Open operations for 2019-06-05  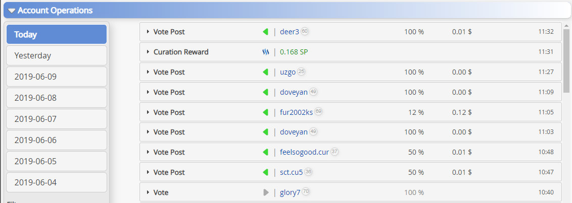(x=57, y=161)
